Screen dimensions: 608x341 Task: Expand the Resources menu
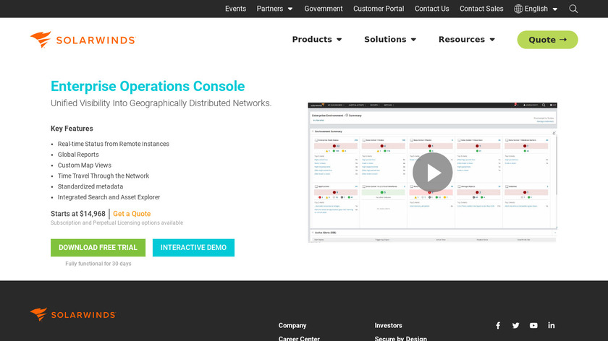tap(467, 40)
